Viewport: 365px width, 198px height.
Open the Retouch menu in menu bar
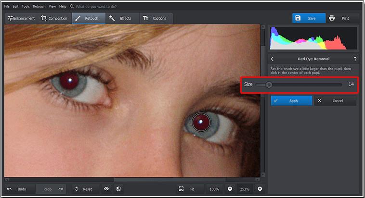pyautogui.click(x=39, y=6)
